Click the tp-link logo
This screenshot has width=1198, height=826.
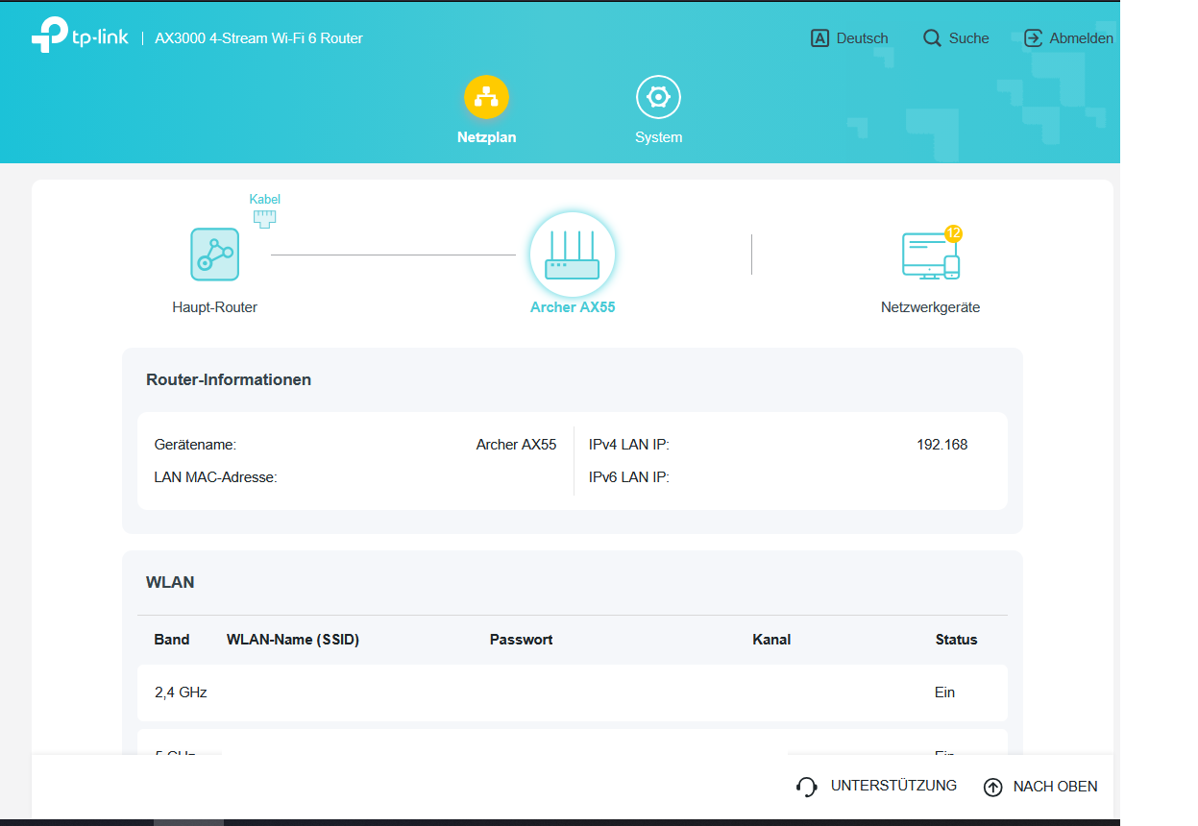click(81, 37)
